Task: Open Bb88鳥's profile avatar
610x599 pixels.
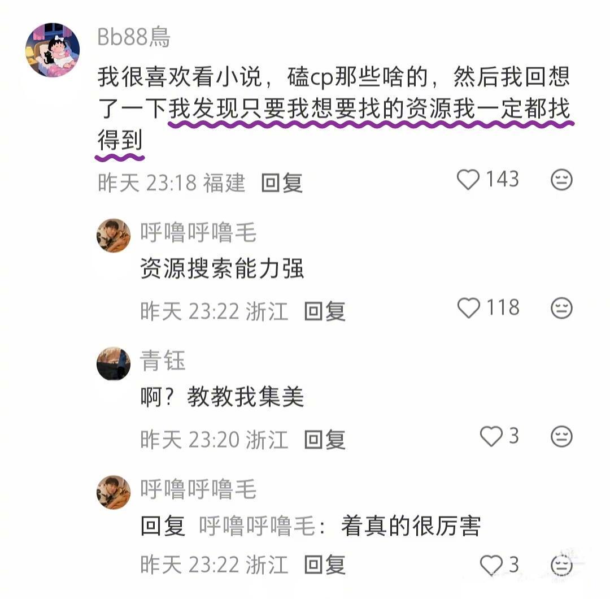Action: [x=53, y=50]
